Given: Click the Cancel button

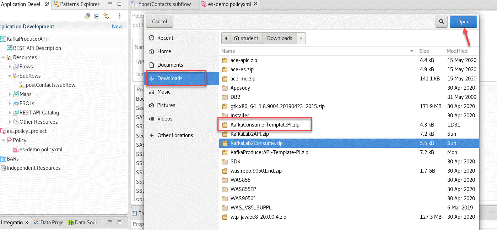Looking at the screenshot, I should [160, 22].
